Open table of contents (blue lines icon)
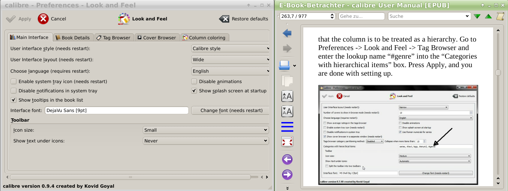Viewport: 508px width, 191px height. (x=287, y=126)
